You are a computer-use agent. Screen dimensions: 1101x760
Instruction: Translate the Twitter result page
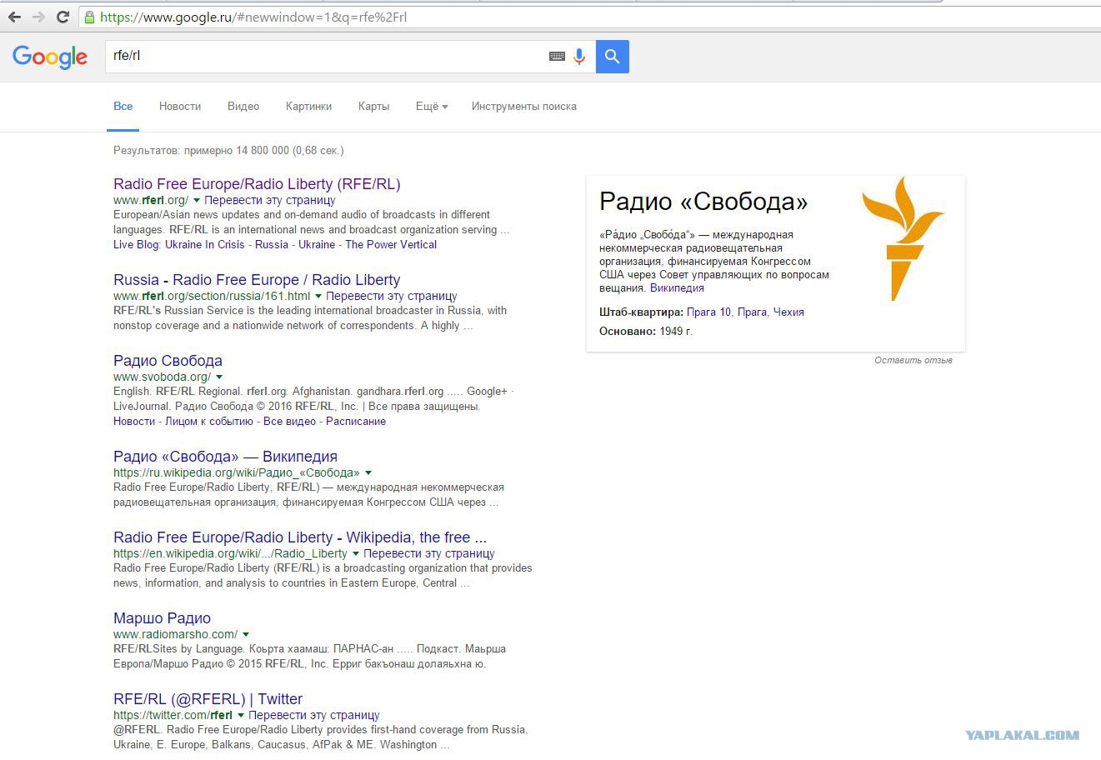coord(314,716)
